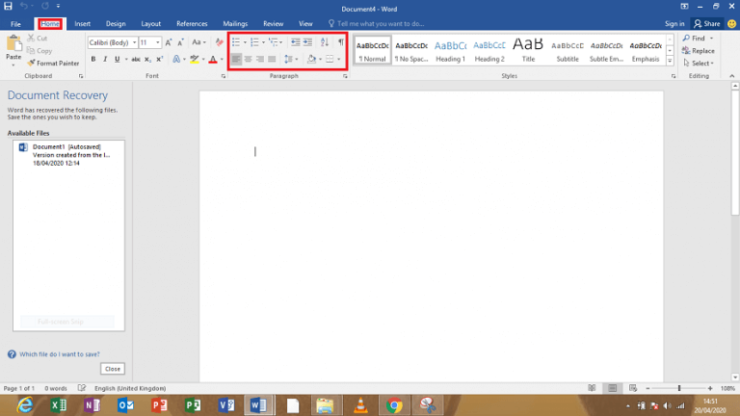Screen dimensions: 740x416
Task: Click the Share button
Action: (x=707, y=23)
